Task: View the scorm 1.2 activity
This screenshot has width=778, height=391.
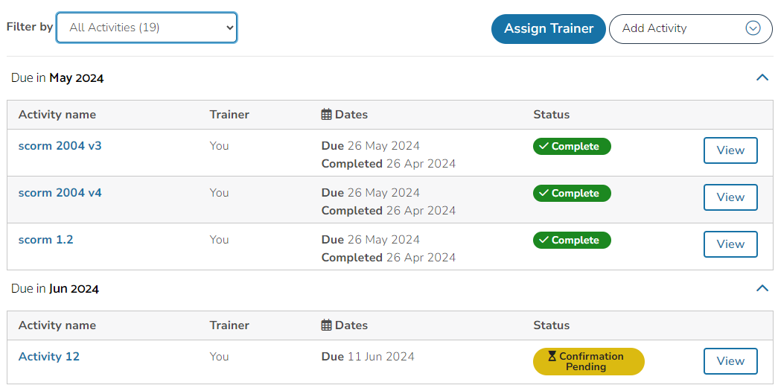Action: (730, 244)
